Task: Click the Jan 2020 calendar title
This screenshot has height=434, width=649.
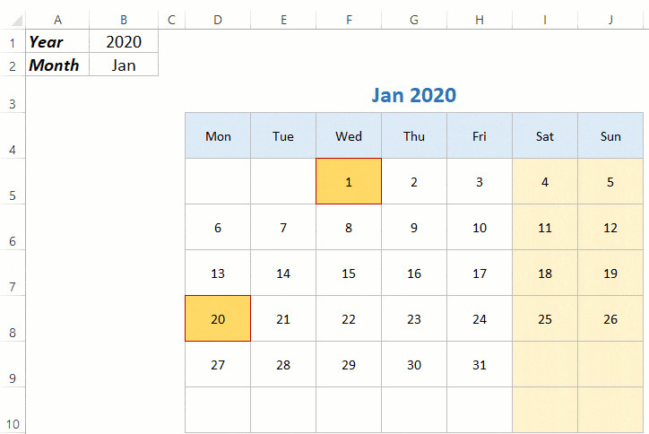Action: click(x=413, y=95)
